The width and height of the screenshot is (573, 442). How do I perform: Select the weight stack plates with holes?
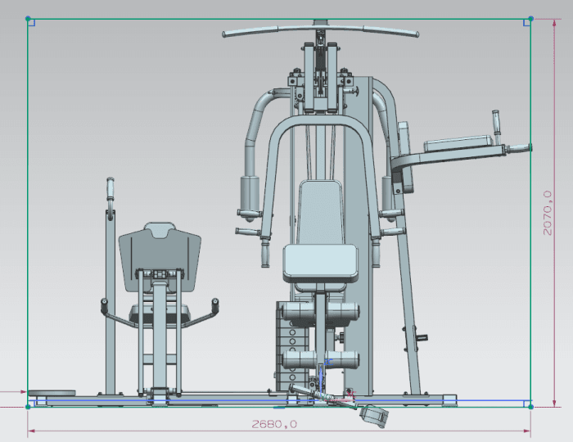[x=291, y=346]
